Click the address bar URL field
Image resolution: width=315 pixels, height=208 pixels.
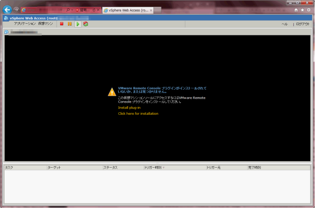tap(44, 10)
